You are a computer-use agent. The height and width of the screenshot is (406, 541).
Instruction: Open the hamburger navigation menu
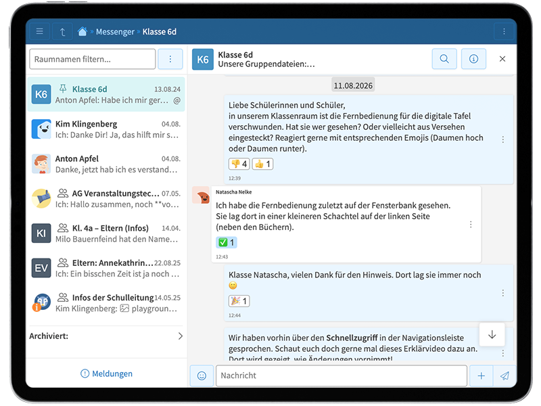point(40,32)
